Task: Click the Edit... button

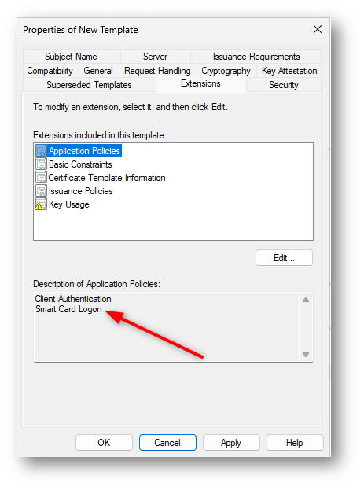Action: (284, 258)
